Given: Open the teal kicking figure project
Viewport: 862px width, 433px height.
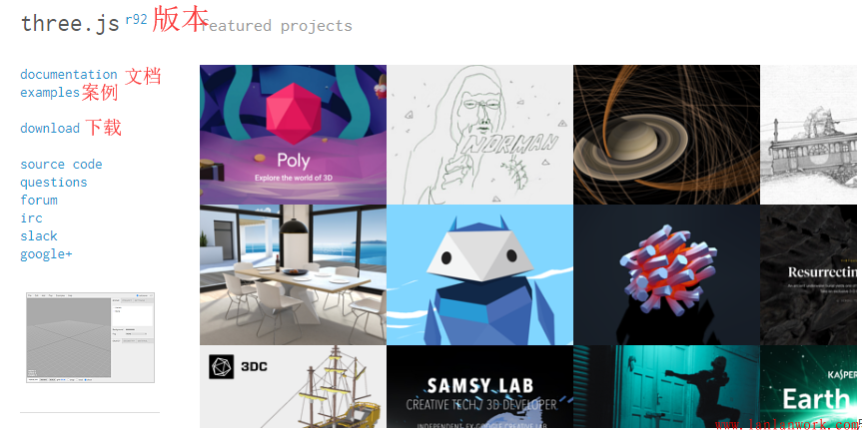Looking at the screenshot, I should pos(667,386).
